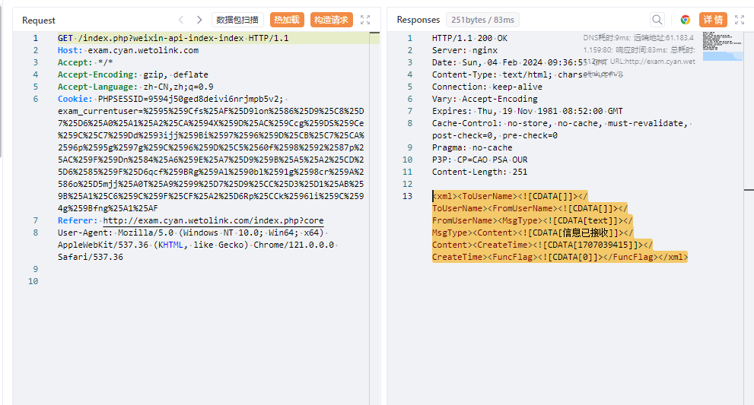Click the 数据包扫描 button

[237, 20]
